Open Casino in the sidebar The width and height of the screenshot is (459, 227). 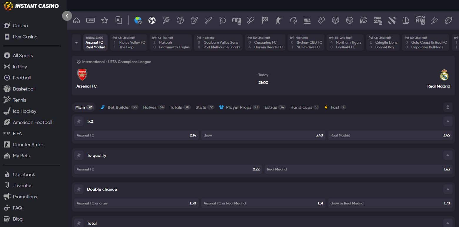click(x=16, y=26)
